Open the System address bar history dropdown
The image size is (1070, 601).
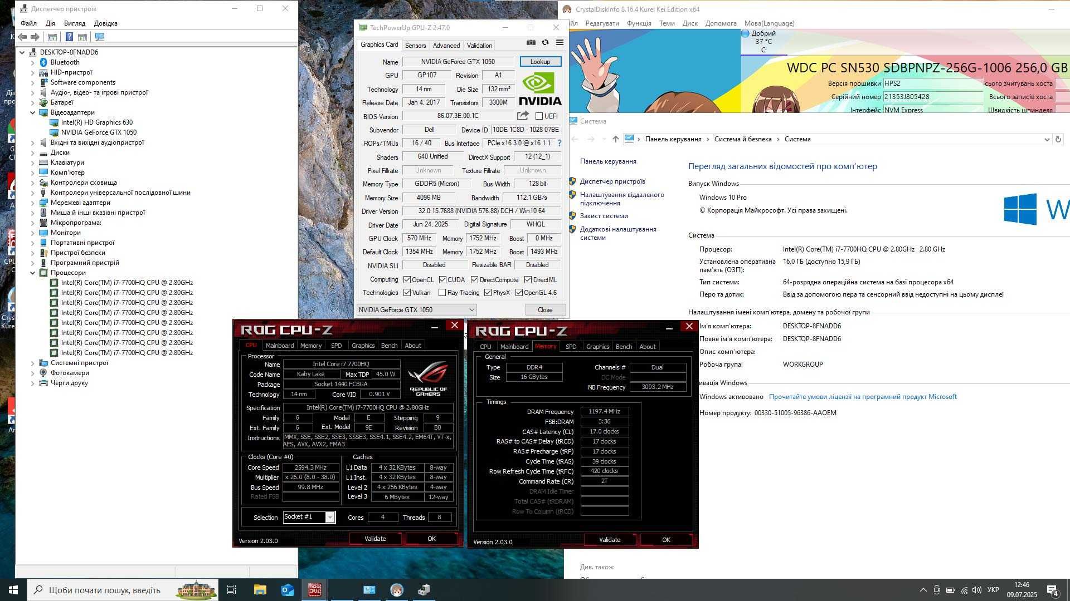point(1047,139)
